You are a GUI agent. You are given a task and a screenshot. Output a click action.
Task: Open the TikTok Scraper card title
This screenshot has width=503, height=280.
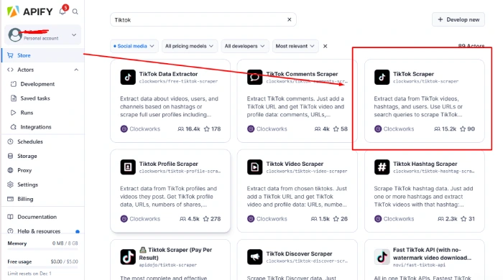[413, 74]
